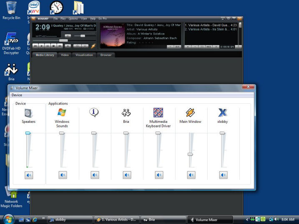Click the Bria desktop shortcut
Screen dimensions: 299x224
(x=11, y=72)
